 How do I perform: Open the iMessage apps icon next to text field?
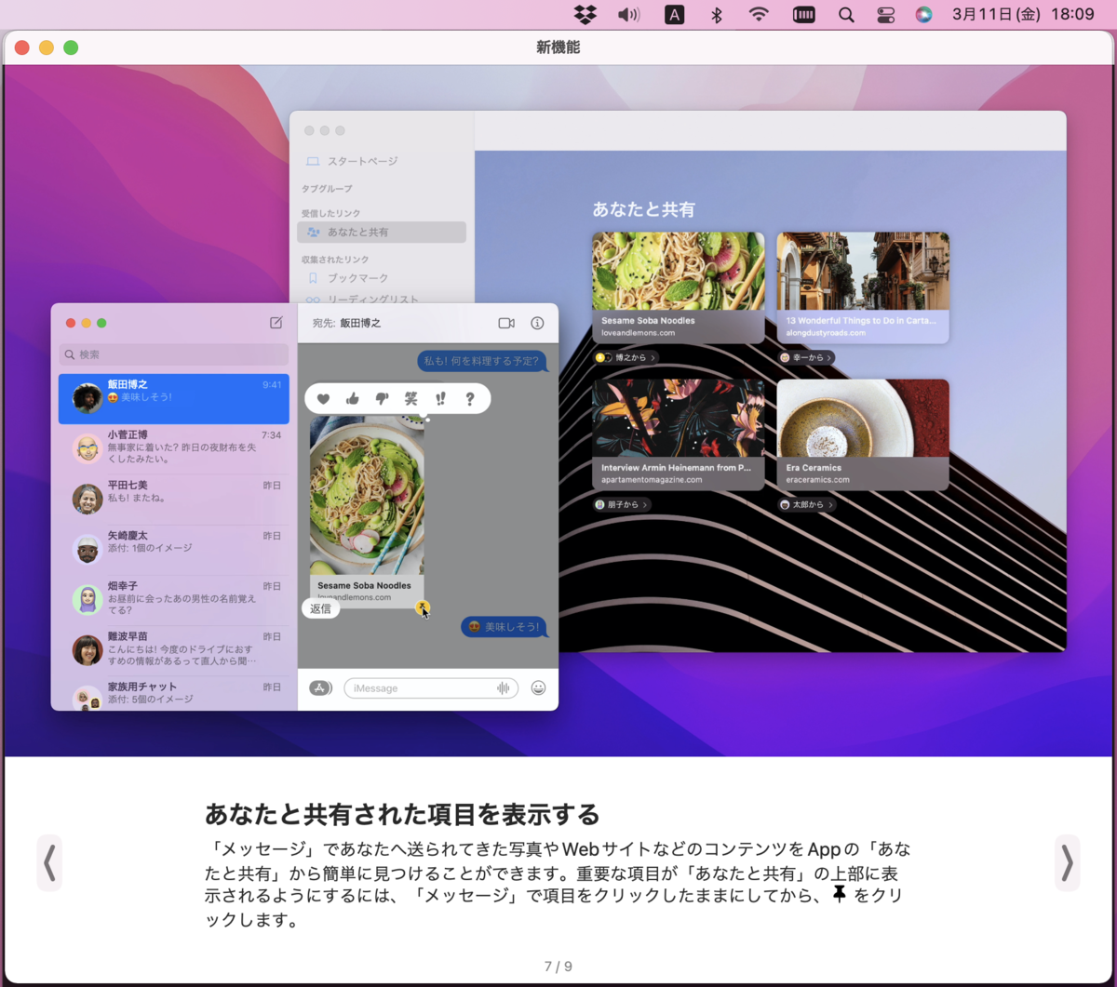point(319,687)
